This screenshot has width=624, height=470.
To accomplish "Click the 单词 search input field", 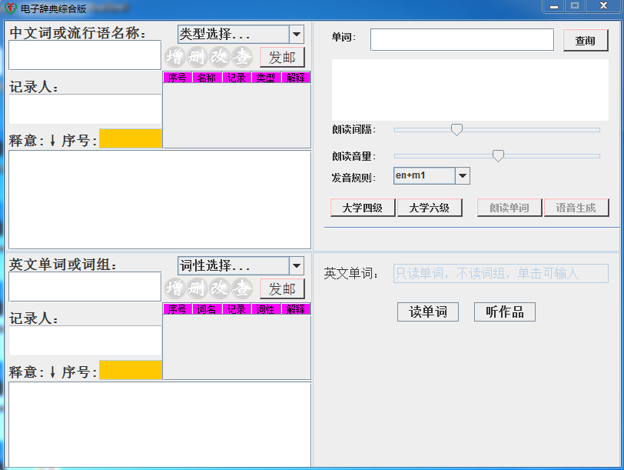I will [462, 40].
